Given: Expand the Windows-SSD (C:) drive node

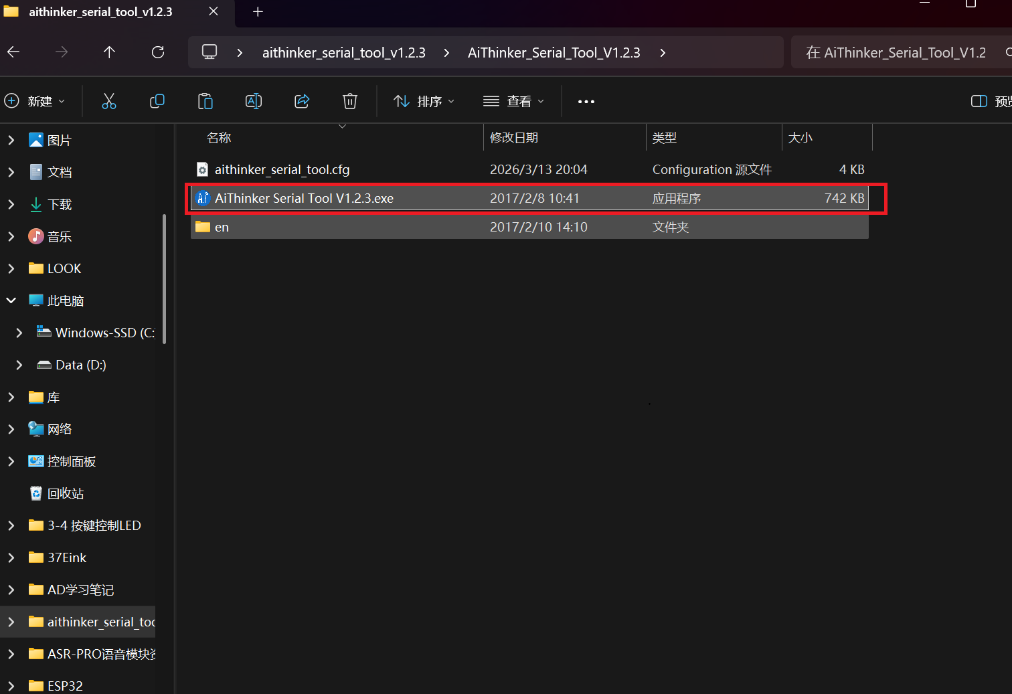Looking at the screenshot, I should 19,333.
